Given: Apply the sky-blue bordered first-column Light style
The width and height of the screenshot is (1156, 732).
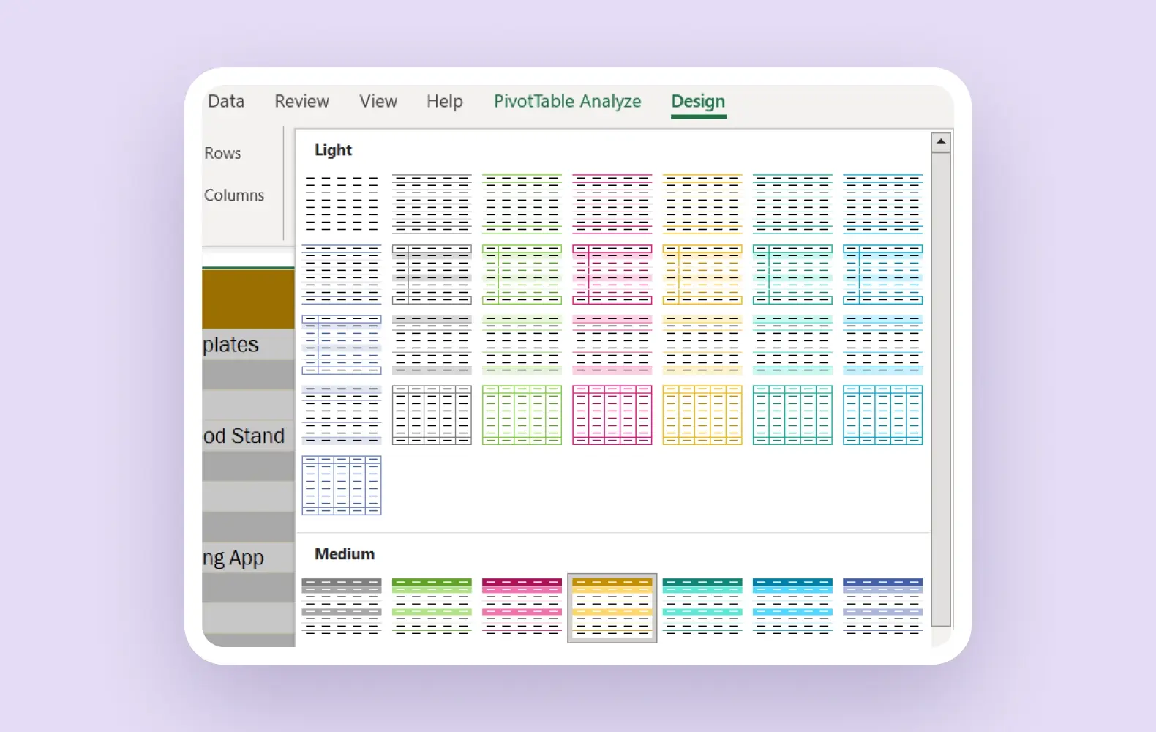Looking at the screenshot, I should [883, 274].
